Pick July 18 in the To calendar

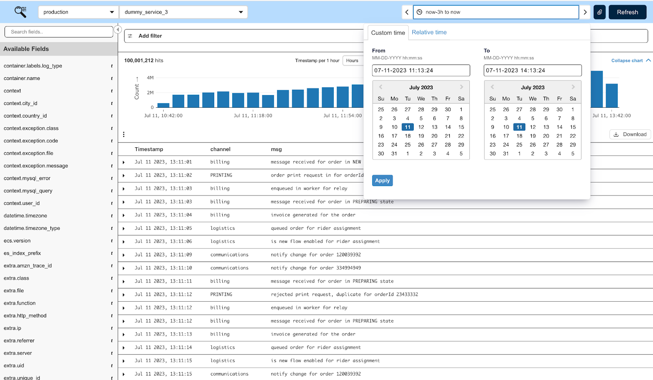[x=519, y=136]
